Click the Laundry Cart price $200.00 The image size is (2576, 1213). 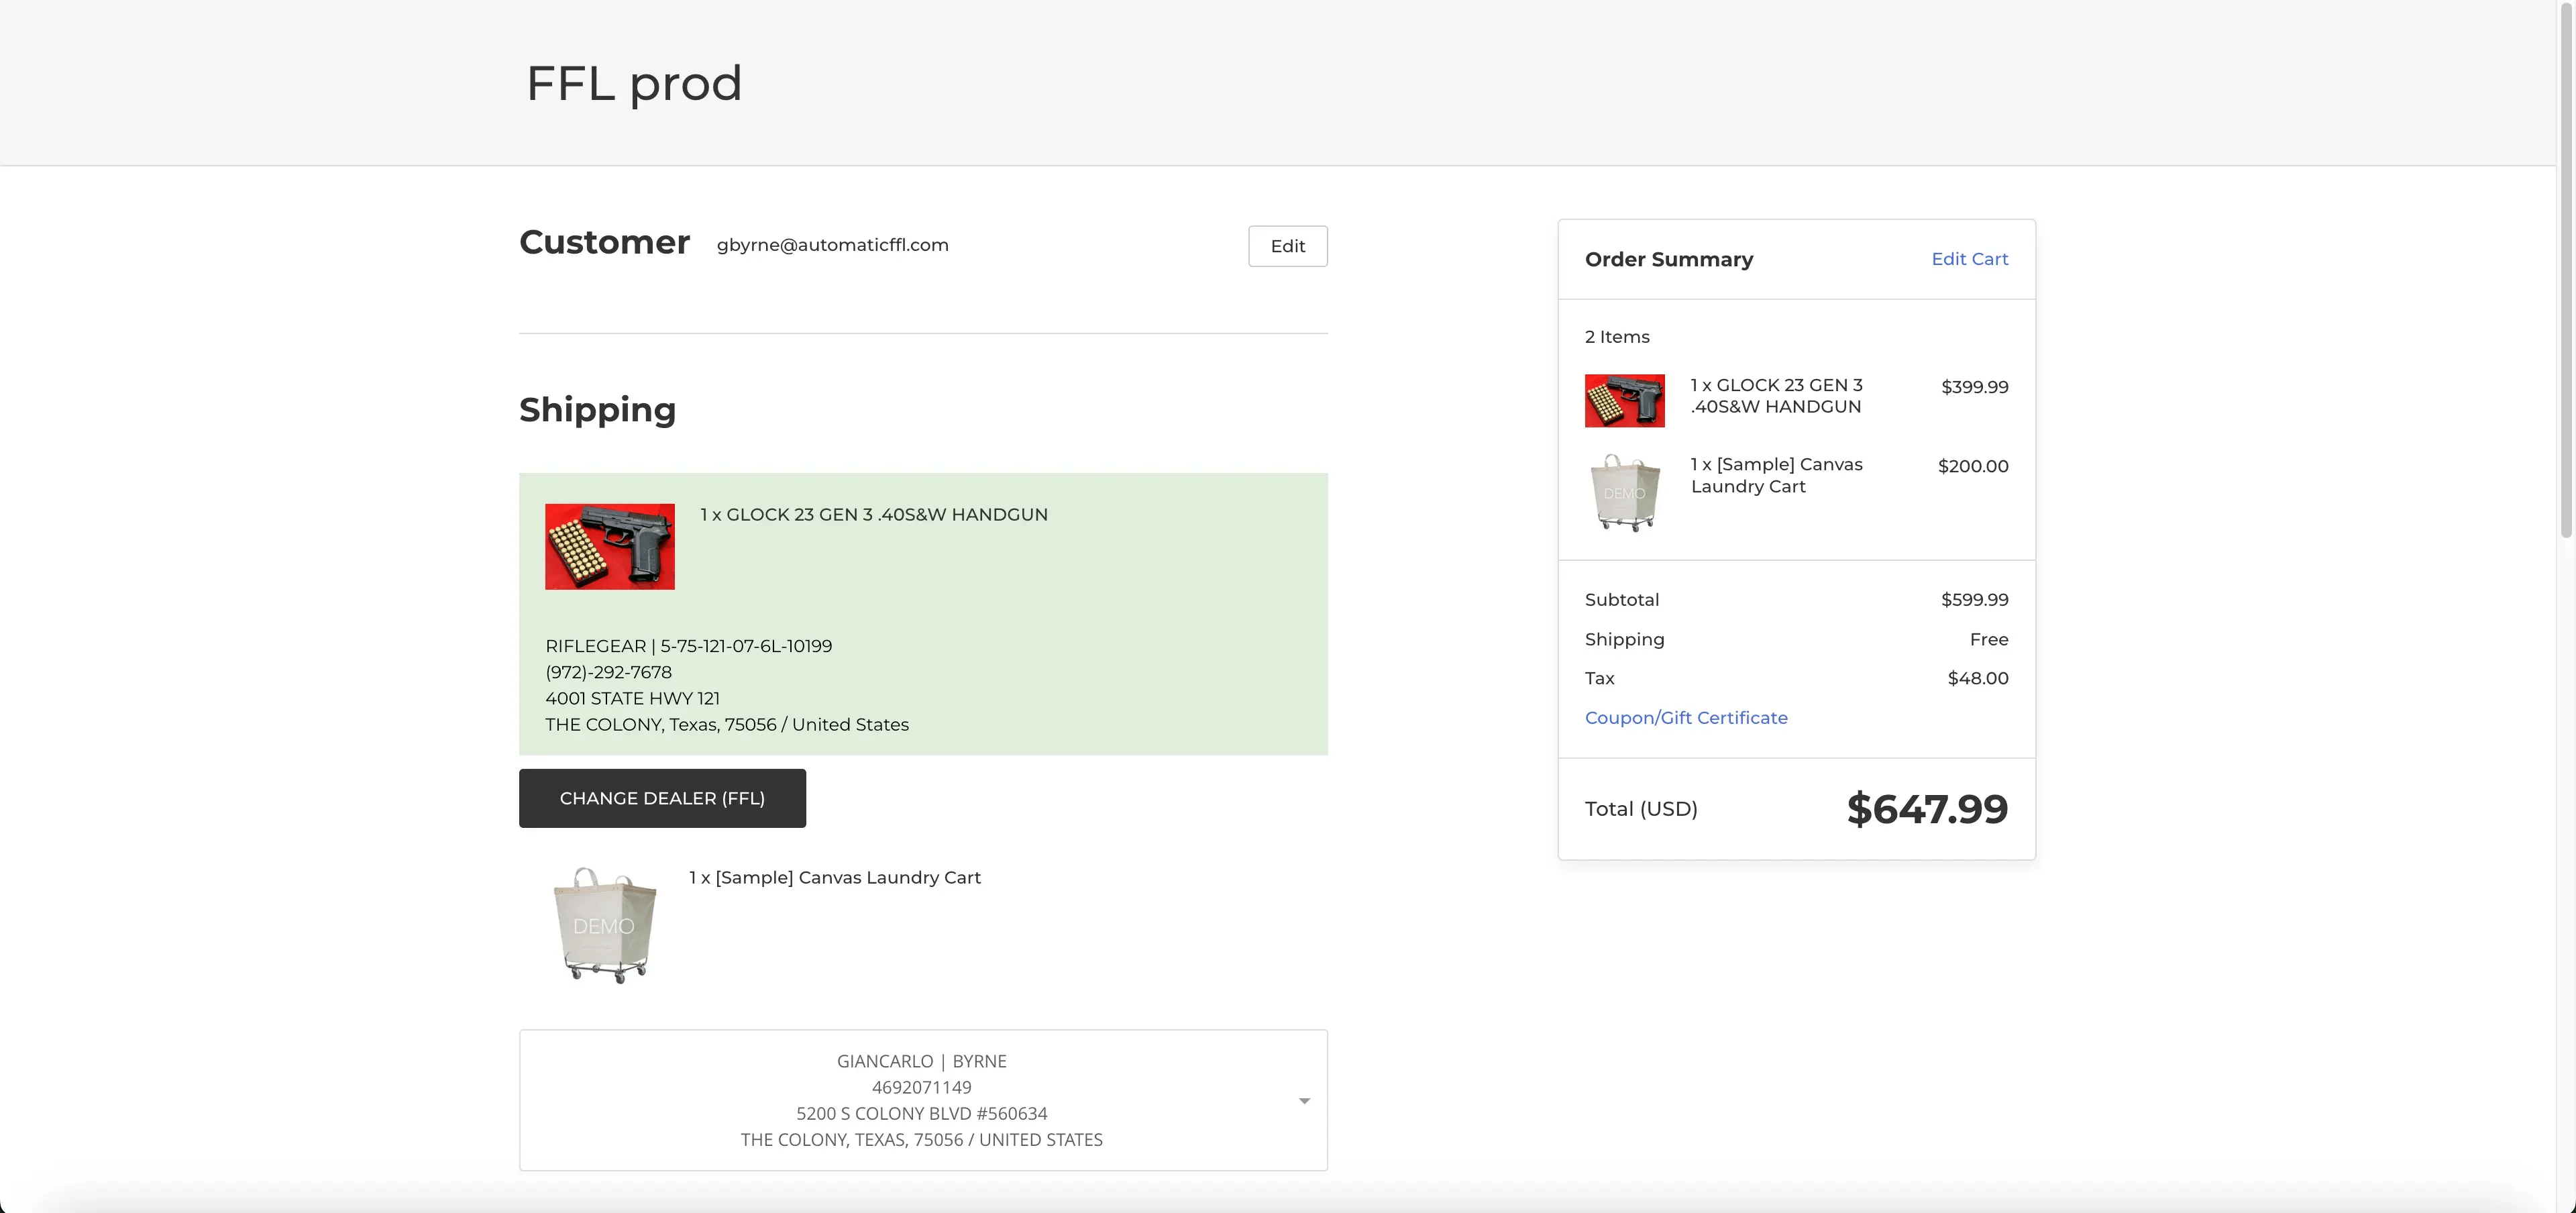[x=1973, y=466]
